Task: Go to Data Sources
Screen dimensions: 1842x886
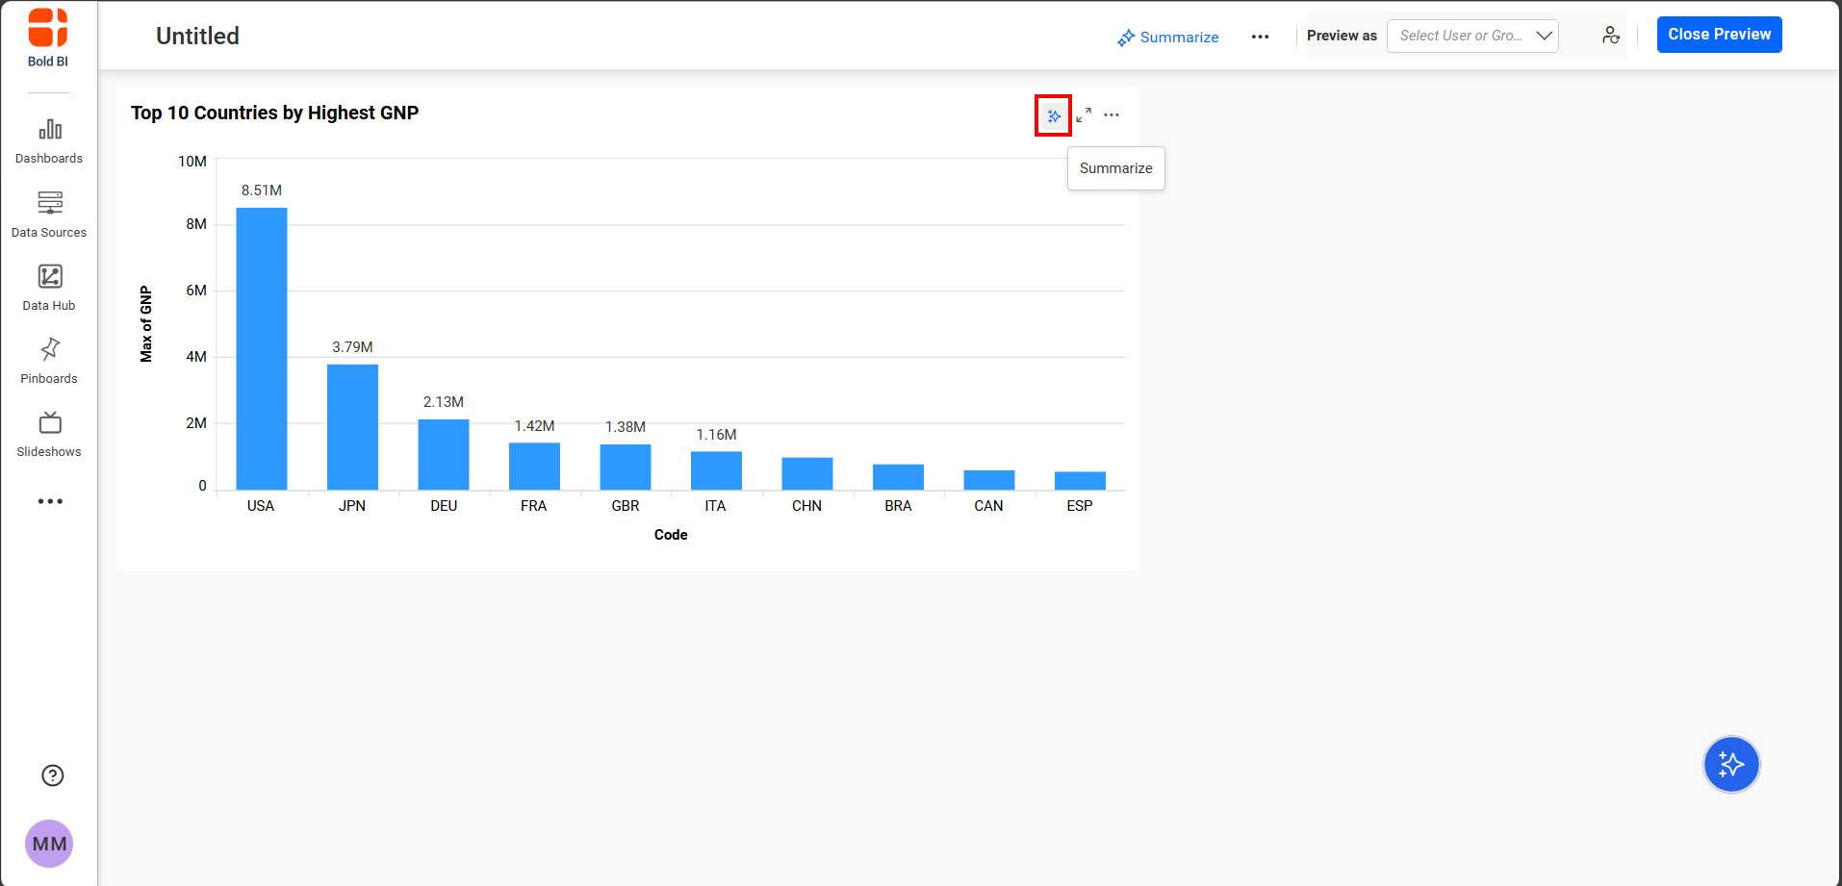Action: click(x=49, y=214)
